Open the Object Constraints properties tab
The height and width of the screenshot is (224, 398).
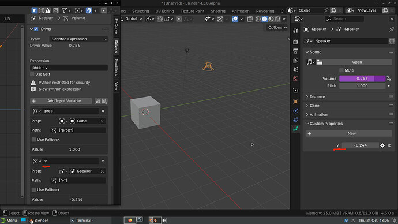[x=296, y=120]
